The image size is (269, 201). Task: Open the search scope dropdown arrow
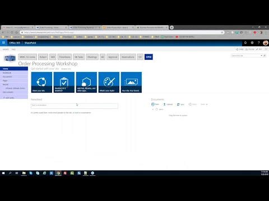(x=262, y=56)
